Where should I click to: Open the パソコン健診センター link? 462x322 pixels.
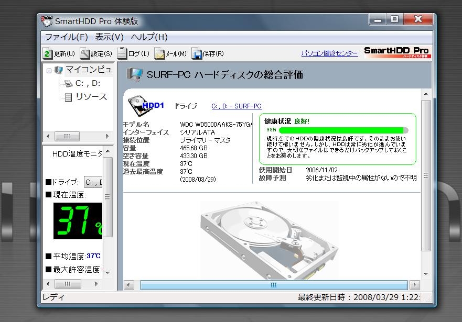329,53
